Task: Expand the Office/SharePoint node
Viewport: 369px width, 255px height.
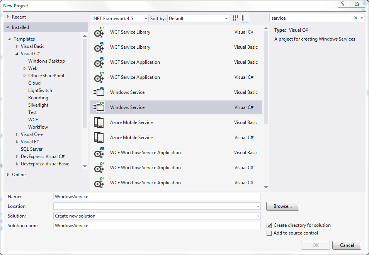Action: (x=24, y=76)
